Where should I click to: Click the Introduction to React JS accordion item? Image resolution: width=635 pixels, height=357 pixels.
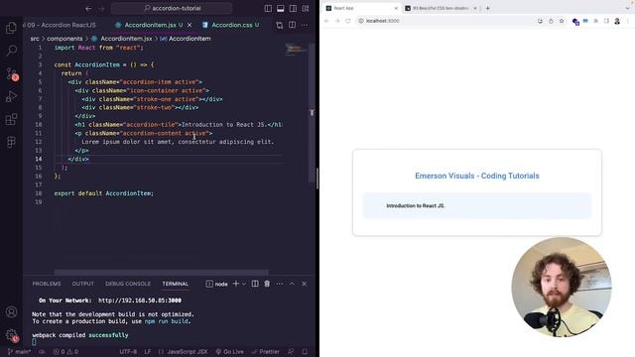tap(477, 205)
